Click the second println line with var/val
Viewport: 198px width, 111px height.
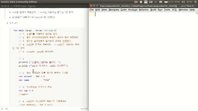point(43,66)
